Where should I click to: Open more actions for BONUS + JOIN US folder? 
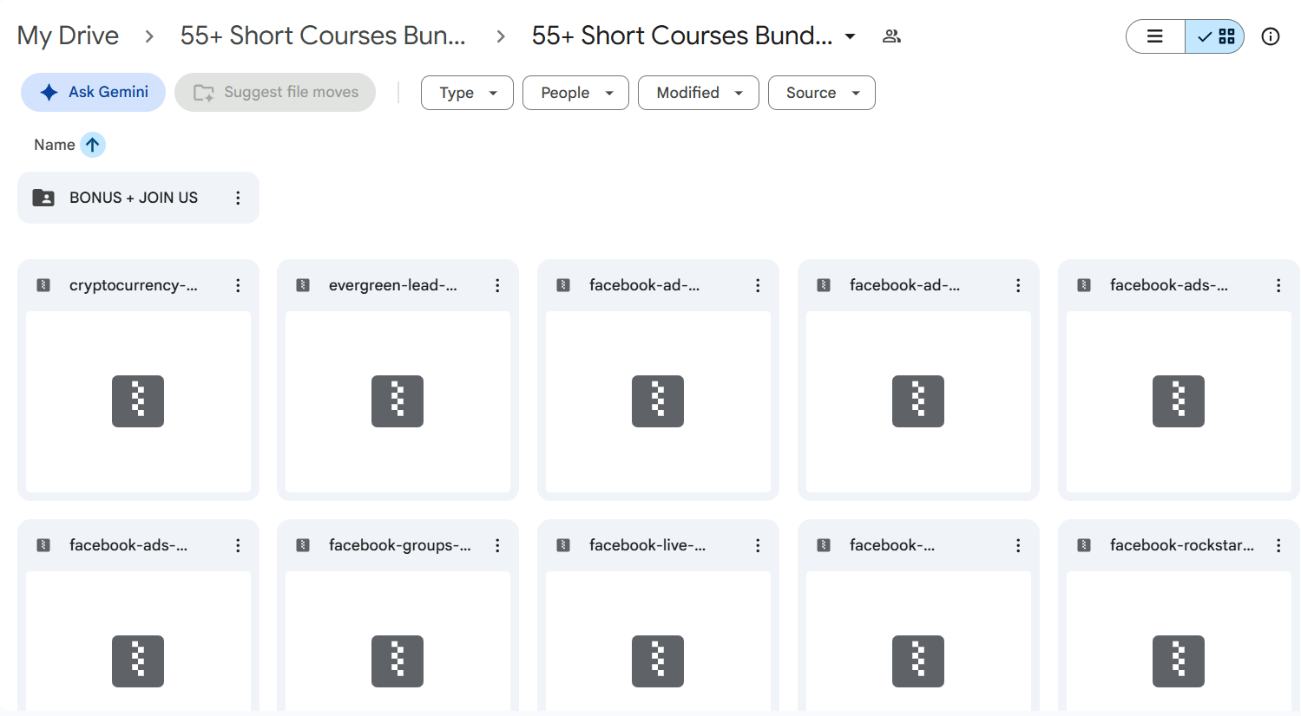click(238, 198)
